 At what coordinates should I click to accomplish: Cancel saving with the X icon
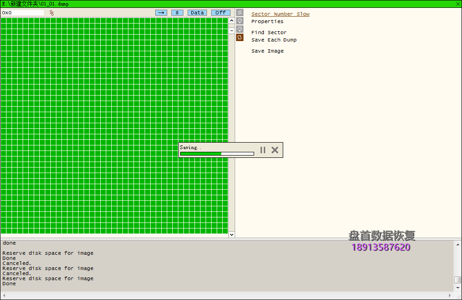pyautogui.click(x=275, y=150)
